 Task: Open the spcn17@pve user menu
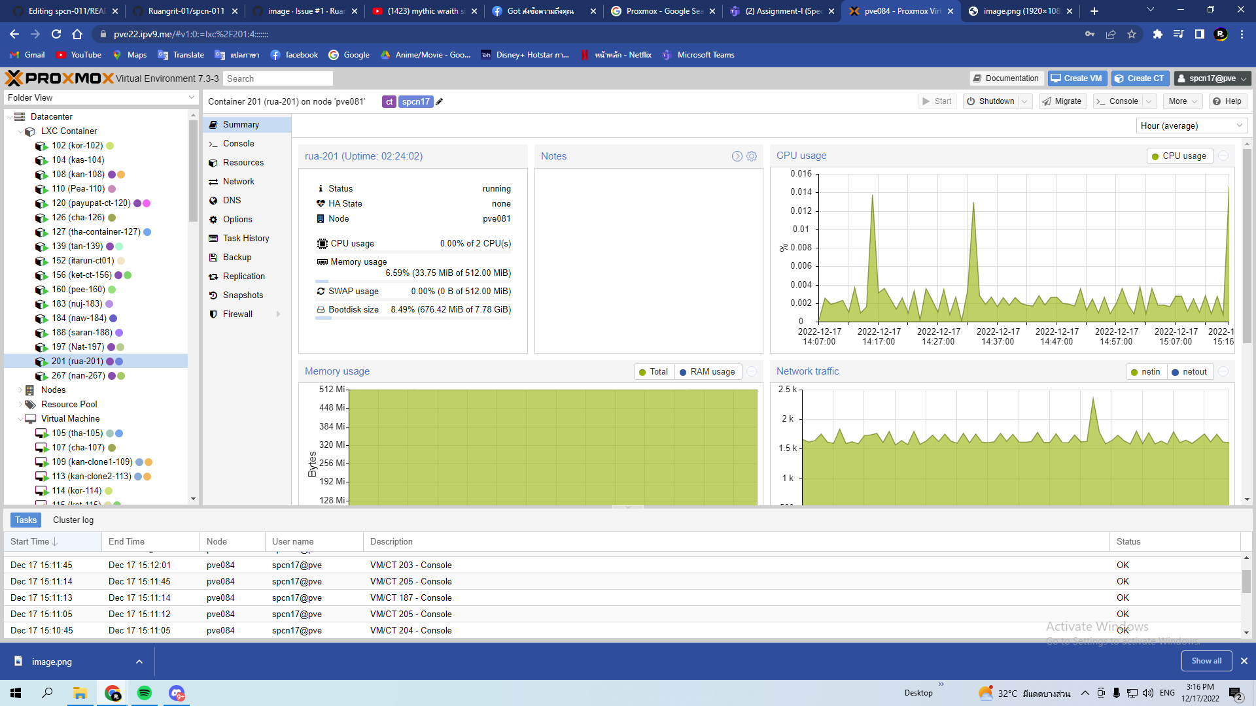(x=1212, y=78)
